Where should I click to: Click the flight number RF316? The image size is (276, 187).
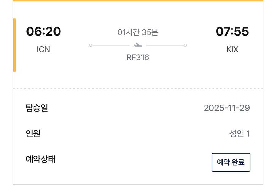(x=138, y=58)
